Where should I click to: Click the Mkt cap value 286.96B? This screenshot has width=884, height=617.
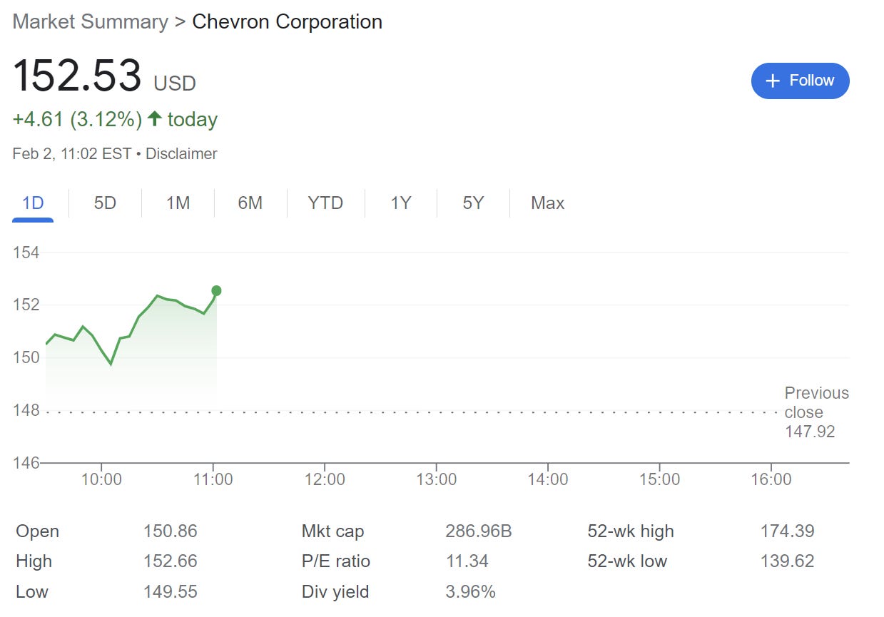(x=479, y=531)
